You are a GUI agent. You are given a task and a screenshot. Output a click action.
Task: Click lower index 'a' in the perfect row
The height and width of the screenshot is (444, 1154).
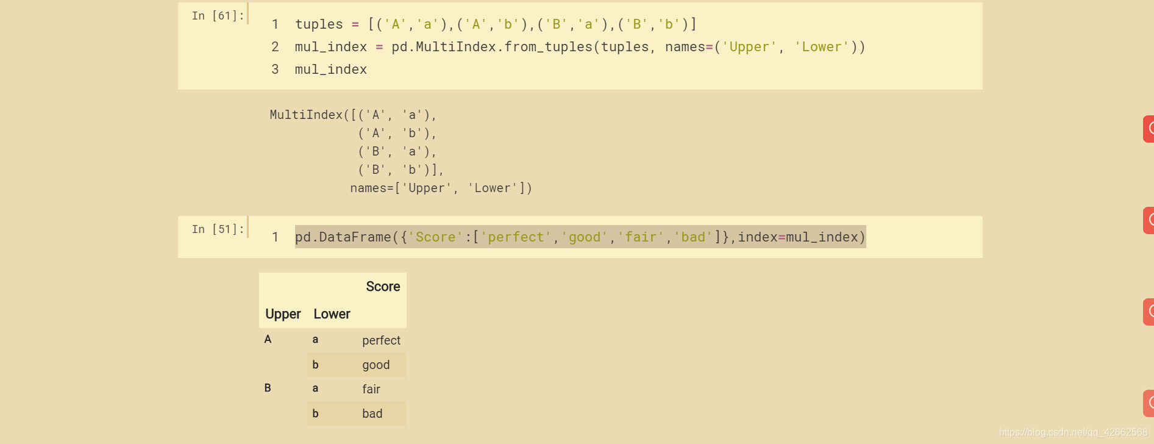coord(315,340)
